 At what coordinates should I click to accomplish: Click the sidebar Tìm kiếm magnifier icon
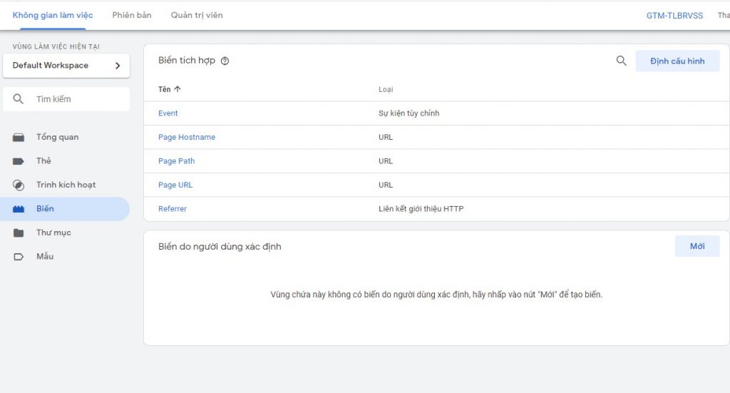(18, 98)
